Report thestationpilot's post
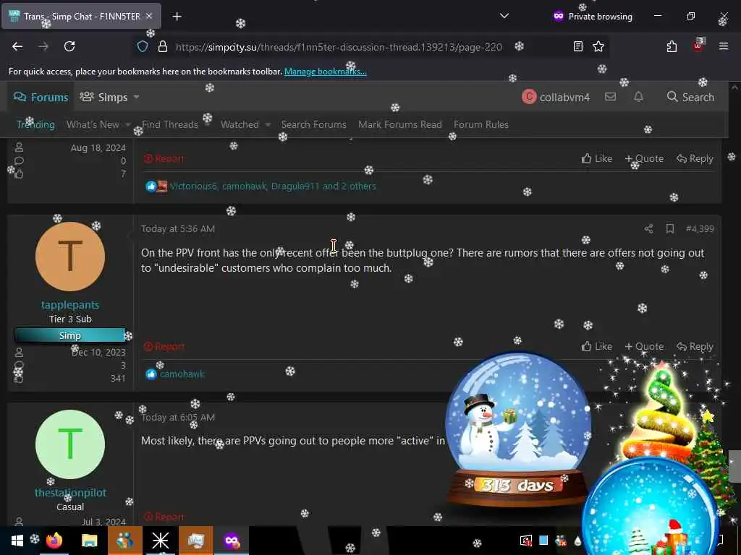 164,517
